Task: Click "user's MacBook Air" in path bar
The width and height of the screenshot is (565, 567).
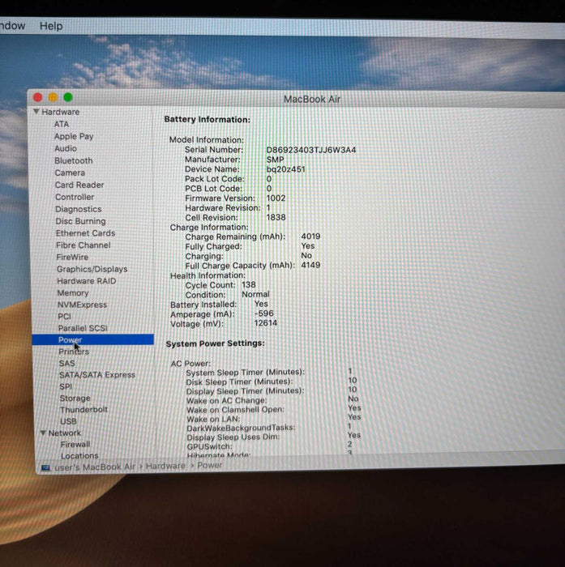Action: (x=95, y=467)
